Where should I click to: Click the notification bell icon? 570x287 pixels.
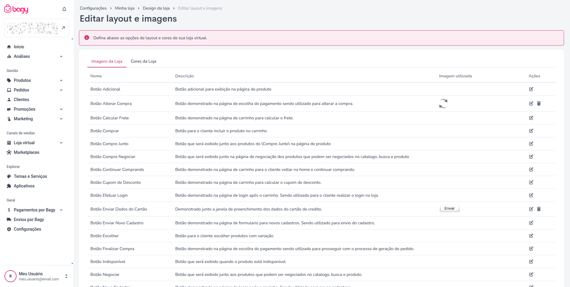64,9
